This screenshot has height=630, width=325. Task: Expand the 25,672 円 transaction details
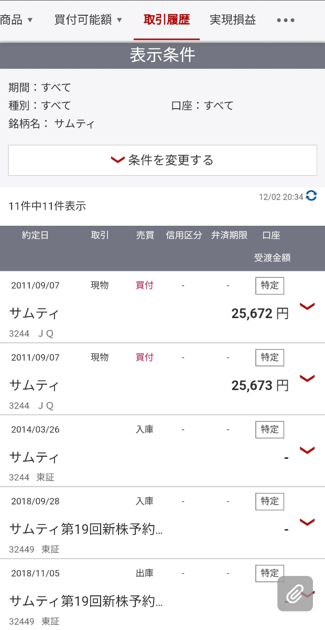tap(307, 307)
